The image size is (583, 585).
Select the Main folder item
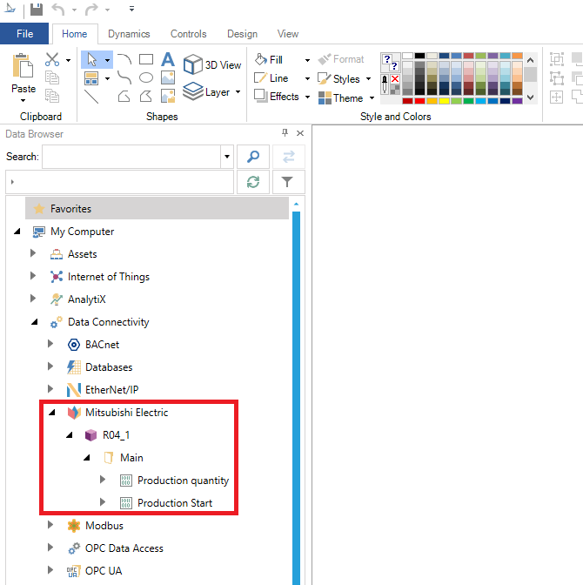click(131, 458)
